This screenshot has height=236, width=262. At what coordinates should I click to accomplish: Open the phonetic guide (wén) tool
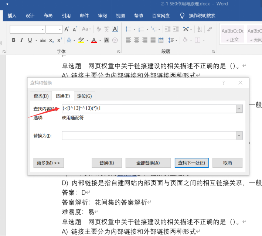pyautogui.click(x=106, y=29)
